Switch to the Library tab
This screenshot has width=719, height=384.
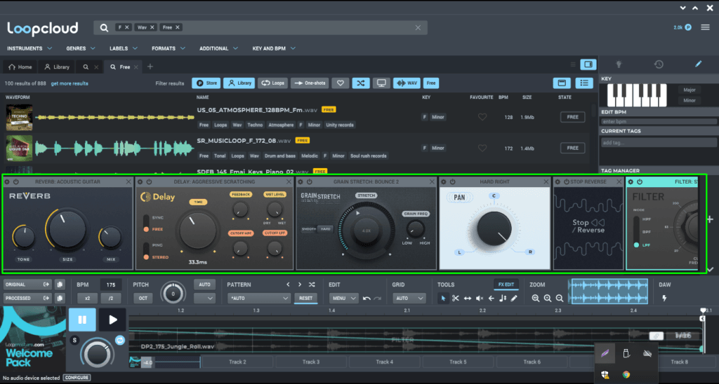click(57, 67)
